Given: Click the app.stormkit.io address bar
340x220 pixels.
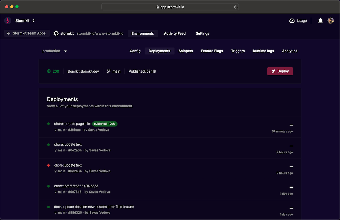Looking at the screenshot, I should [x=170, y=6].
